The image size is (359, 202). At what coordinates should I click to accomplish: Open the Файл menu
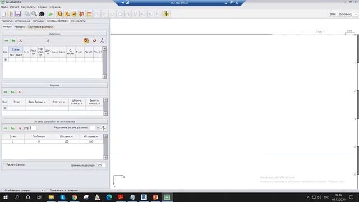coord(4,7)
